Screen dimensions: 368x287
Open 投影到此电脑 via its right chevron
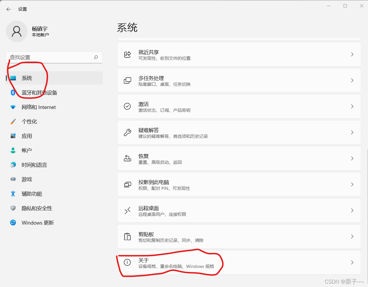click(x=352, y=184)
